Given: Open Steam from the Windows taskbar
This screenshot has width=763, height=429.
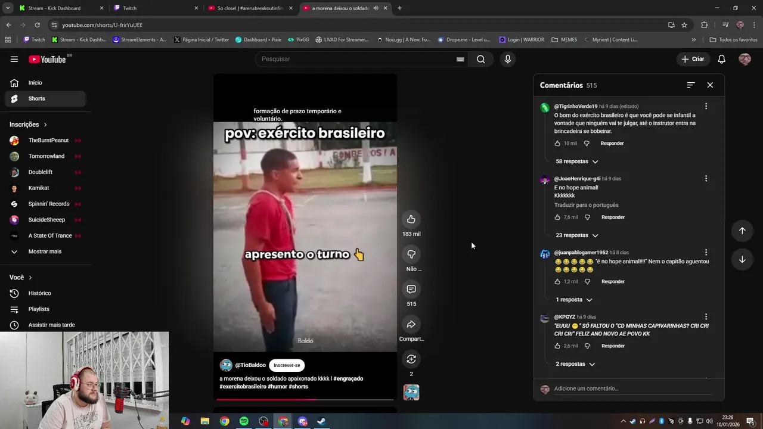Looking at the screenshot, I should click(321, 421).
